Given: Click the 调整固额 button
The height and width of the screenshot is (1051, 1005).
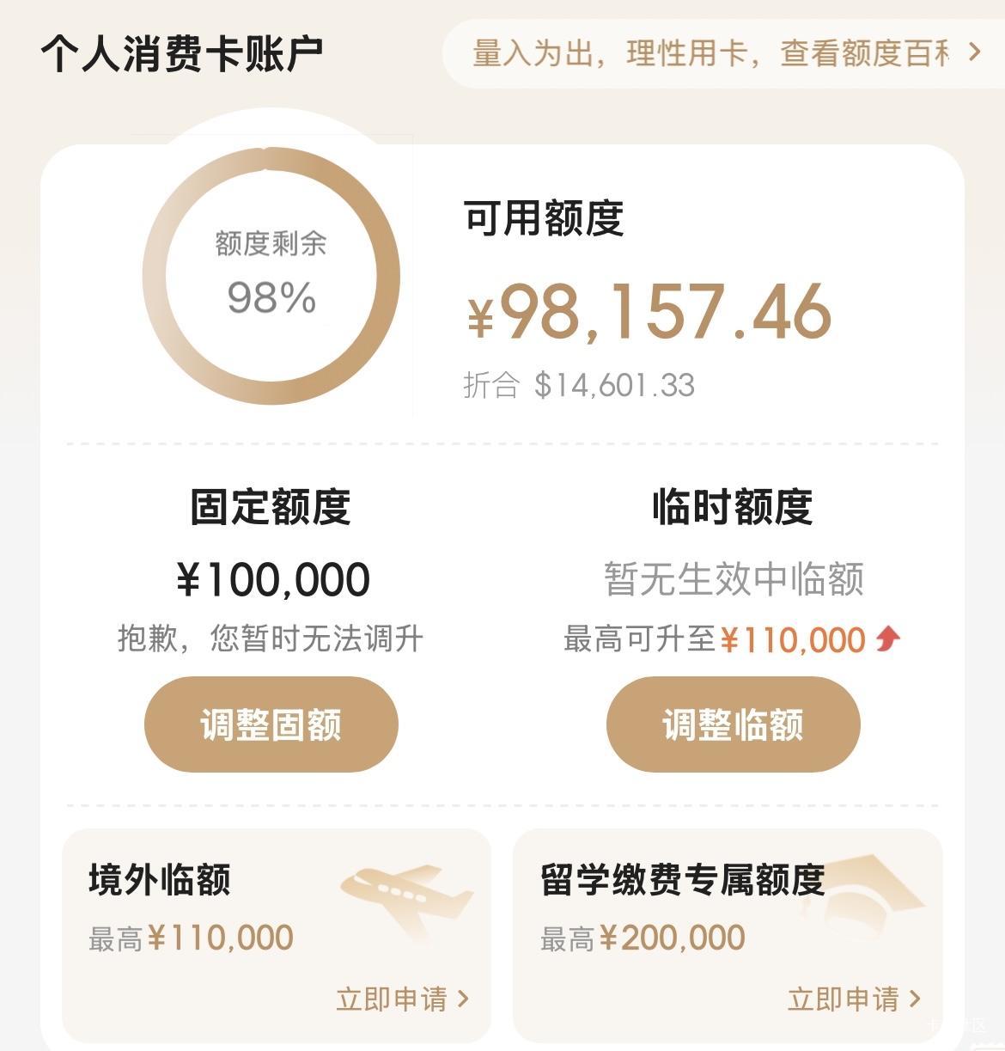Looking at the screenshot, I should coord(271,724).
